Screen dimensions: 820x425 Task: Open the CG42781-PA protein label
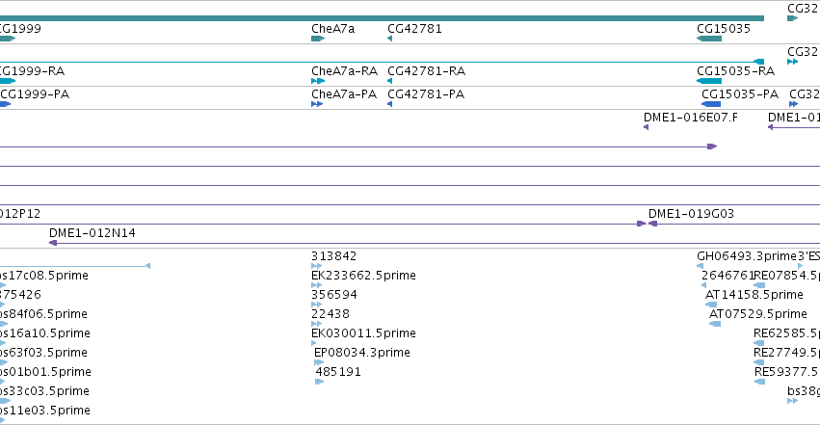(x=426, y=94)
